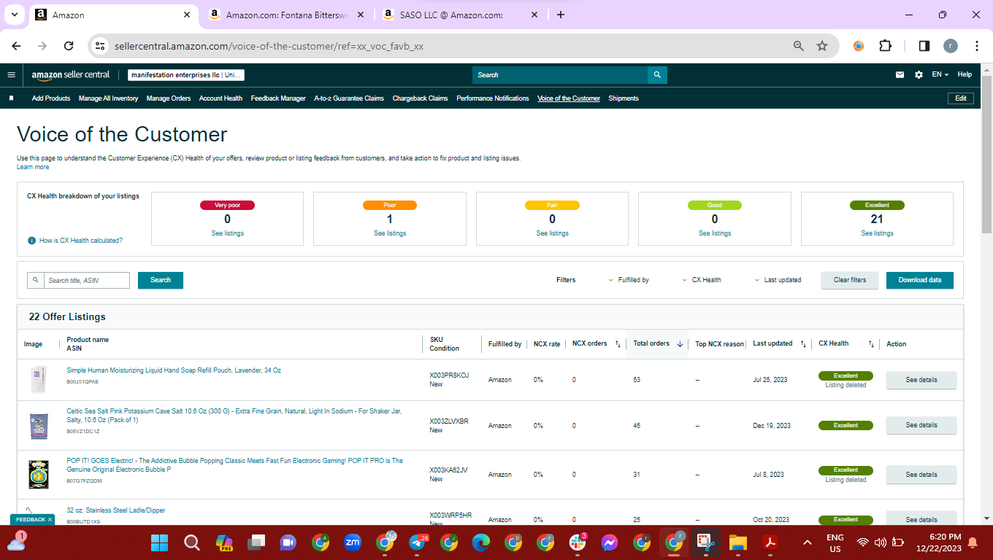
Task: Open the Seller Central settings gear
Action: coord(919,74)
